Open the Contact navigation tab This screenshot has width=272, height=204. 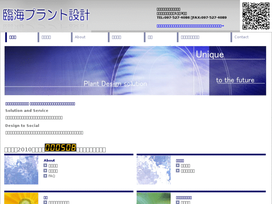click(x=241, y=37)
